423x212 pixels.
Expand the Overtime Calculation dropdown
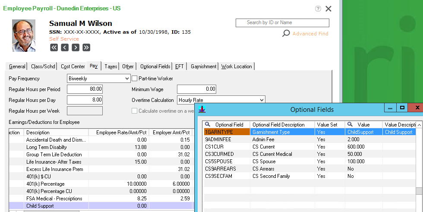(261, 100)
